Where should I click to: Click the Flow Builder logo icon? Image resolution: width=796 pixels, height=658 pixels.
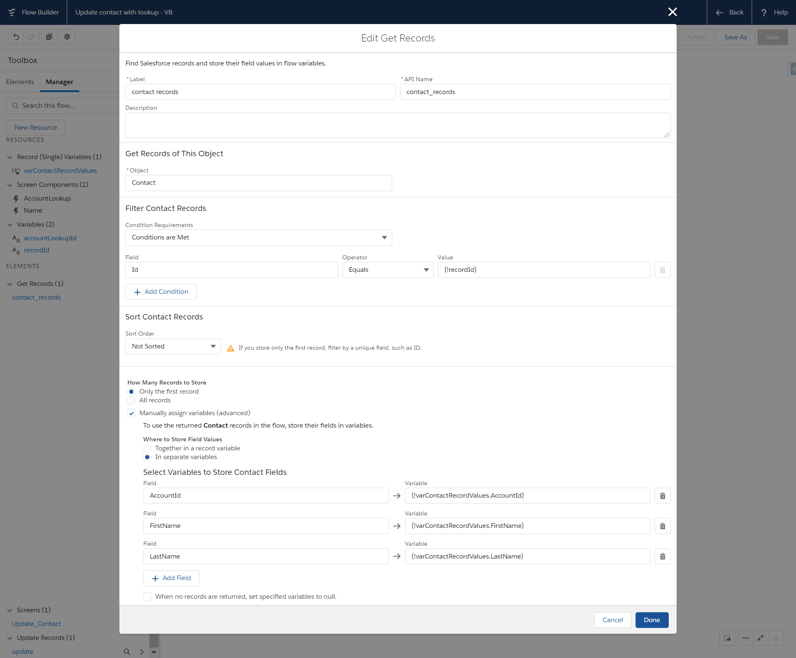click(x=12, y=12)
